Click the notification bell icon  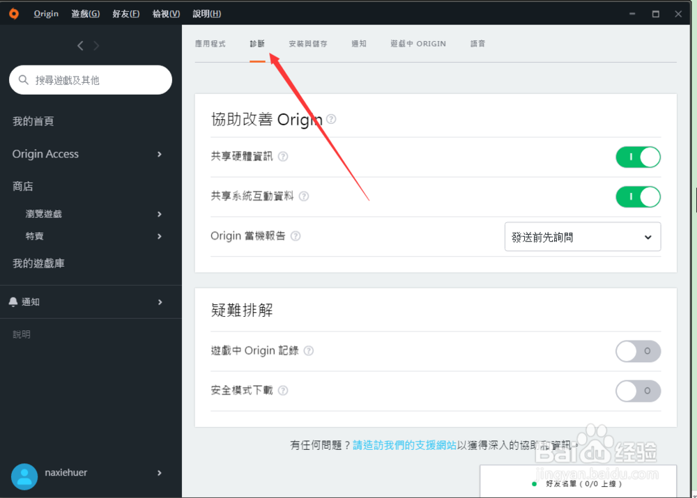coord(13,302)
